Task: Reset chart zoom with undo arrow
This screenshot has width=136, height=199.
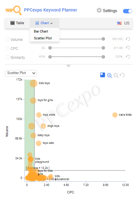Action: [x=122, y=75]
